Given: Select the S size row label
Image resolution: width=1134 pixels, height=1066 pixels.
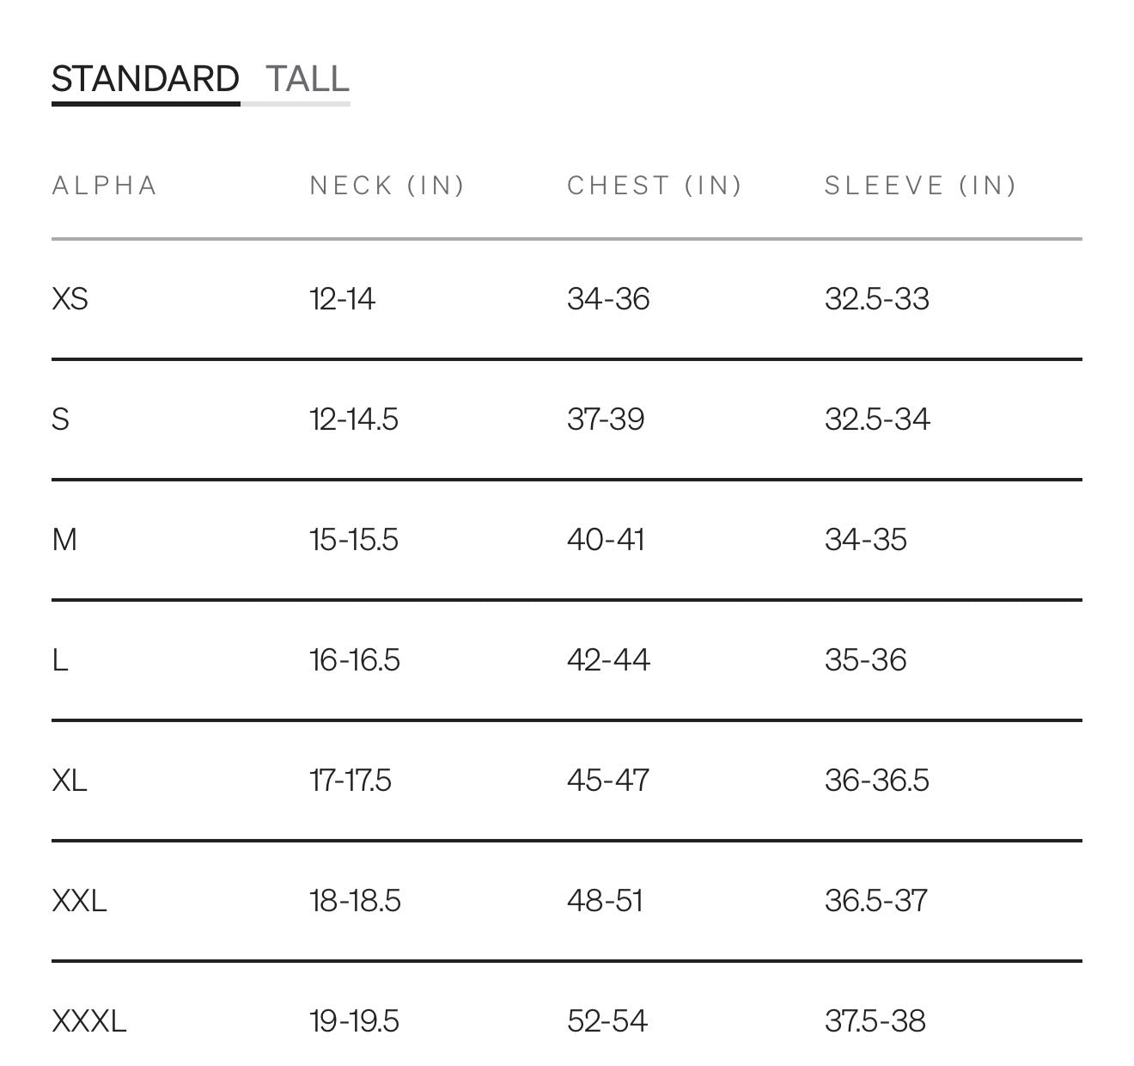Looking at the screenshot, I should coord(60,420).
